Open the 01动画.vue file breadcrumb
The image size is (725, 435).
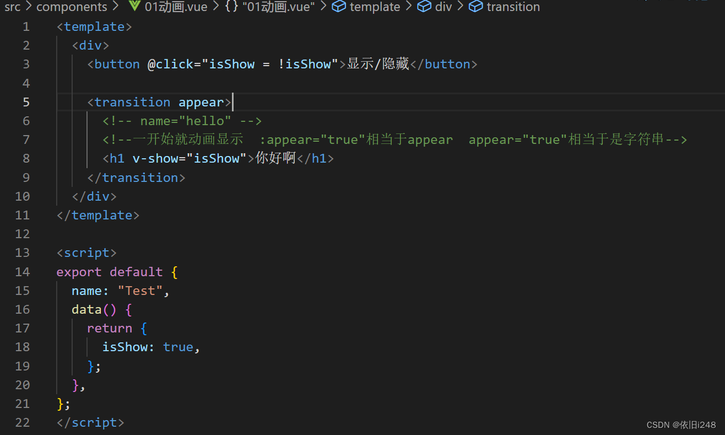click(176, 7)
